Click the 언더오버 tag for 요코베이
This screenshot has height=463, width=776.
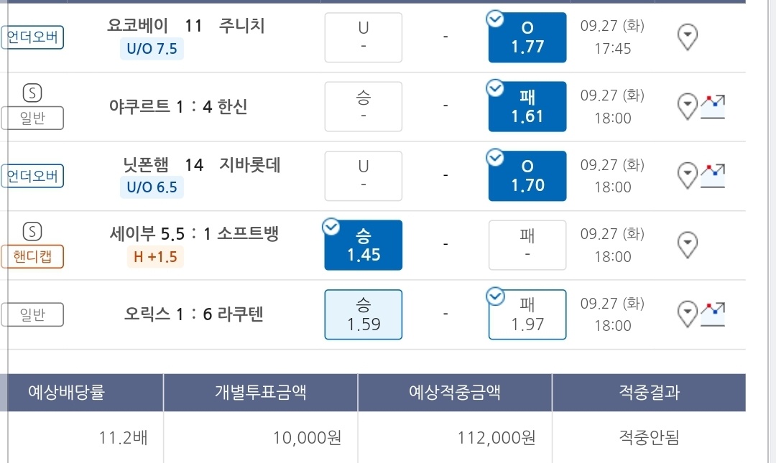[x=32, y=37]
